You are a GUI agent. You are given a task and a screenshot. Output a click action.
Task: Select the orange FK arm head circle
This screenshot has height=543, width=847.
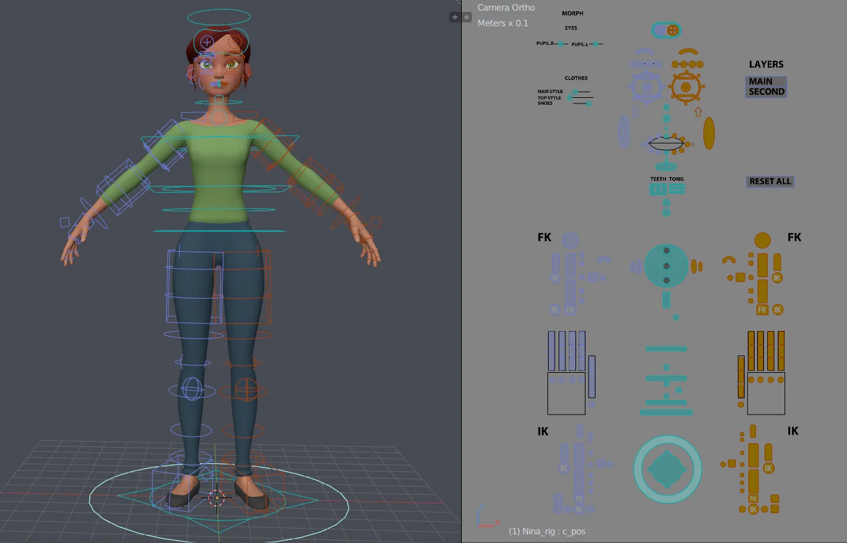[x=762, y=240]
